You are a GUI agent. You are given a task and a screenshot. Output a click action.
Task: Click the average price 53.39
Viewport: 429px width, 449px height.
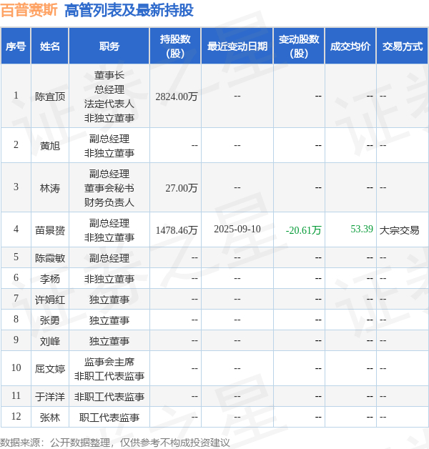(x=362, y=229)
